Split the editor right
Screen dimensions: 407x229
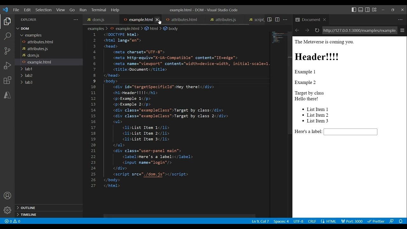click(x=277, y=20)
